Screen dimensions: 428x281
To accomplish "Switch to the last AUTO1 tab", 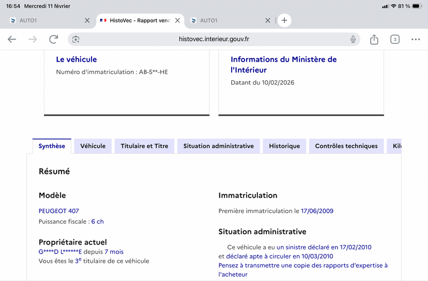I will pyautogui.click(x=225, y=20).
